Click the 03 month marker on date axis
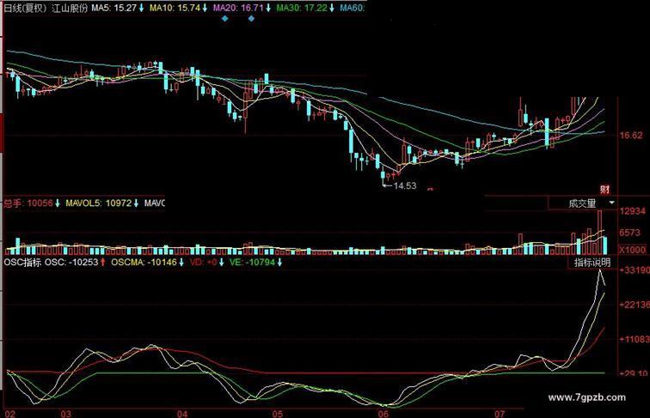Screen dimensions: 650x418 tap(66, 414)
